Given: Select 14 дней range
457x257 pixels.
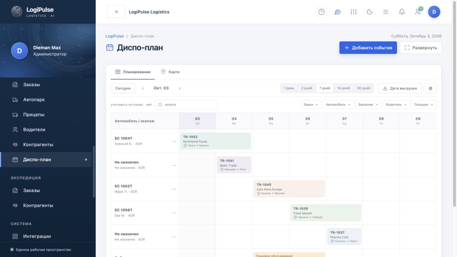Looking at the screenshot, I should click(x=344, y=88).
